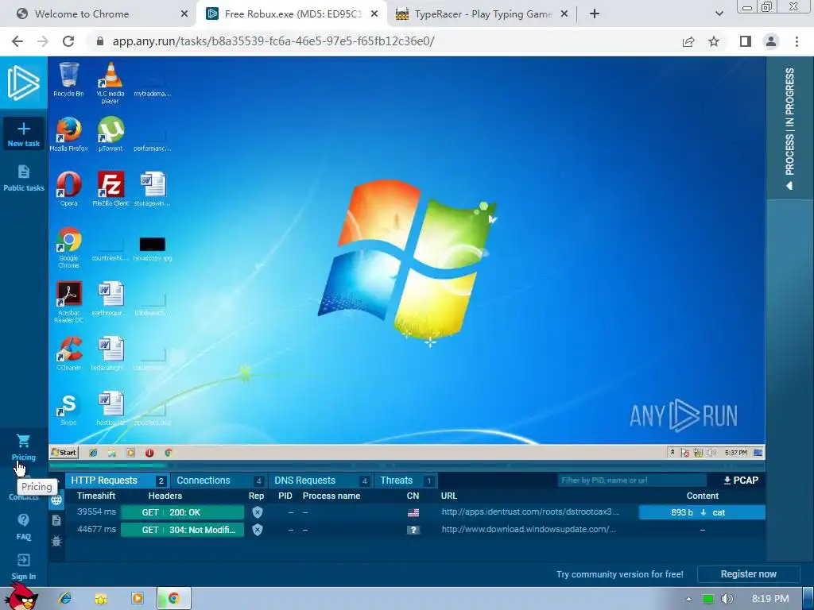Click the GET 304: Not Modified badge
Image resolution: width=814 pixels, height=610 pixels.
click(x=182, y=530)
